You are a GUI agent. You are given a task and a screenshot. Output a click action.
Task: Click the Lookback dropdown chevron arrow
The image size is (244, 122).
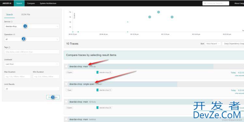(57, 64)
